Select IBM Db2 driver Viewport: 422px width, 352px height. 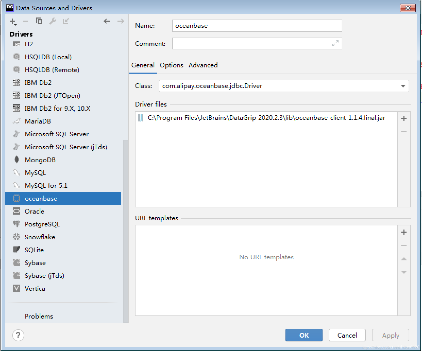click(x=63, y=83)
